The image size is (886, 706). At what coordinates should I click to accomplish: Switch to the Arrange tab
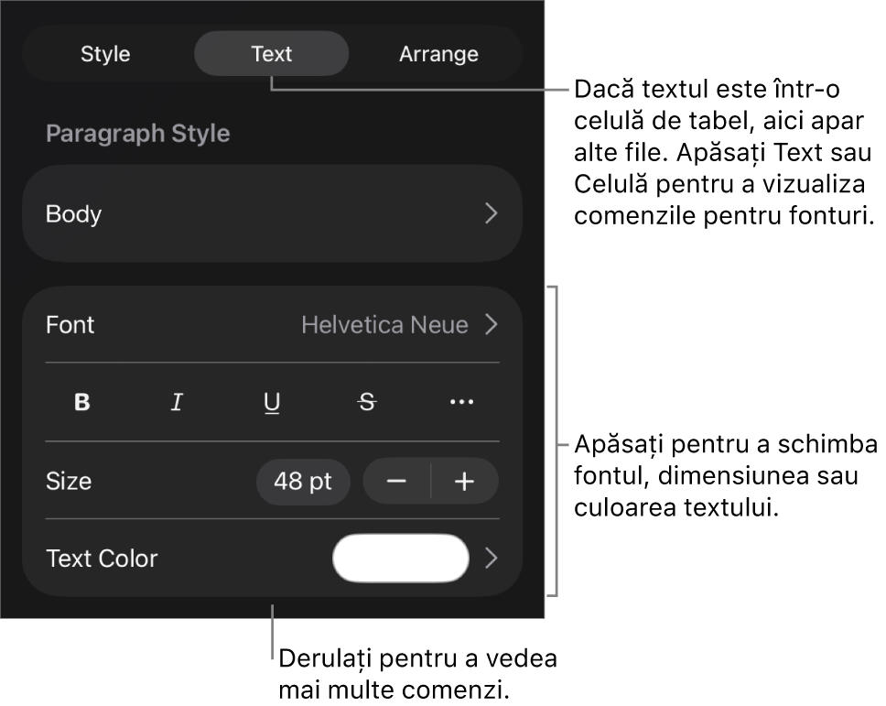click(438, 54)
